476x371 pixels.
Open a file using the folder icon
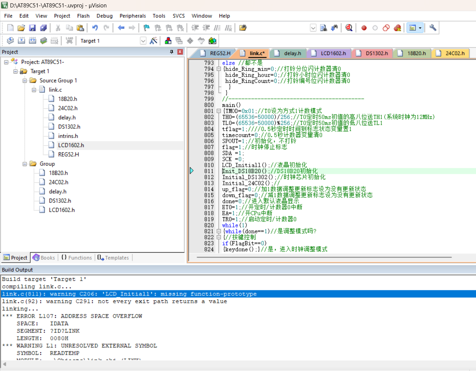(21, 28)
